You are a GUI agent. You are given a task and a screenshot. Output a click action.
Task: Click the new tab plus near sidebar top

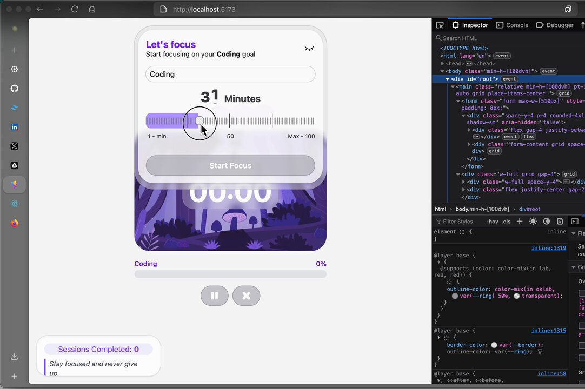point(14,50)
